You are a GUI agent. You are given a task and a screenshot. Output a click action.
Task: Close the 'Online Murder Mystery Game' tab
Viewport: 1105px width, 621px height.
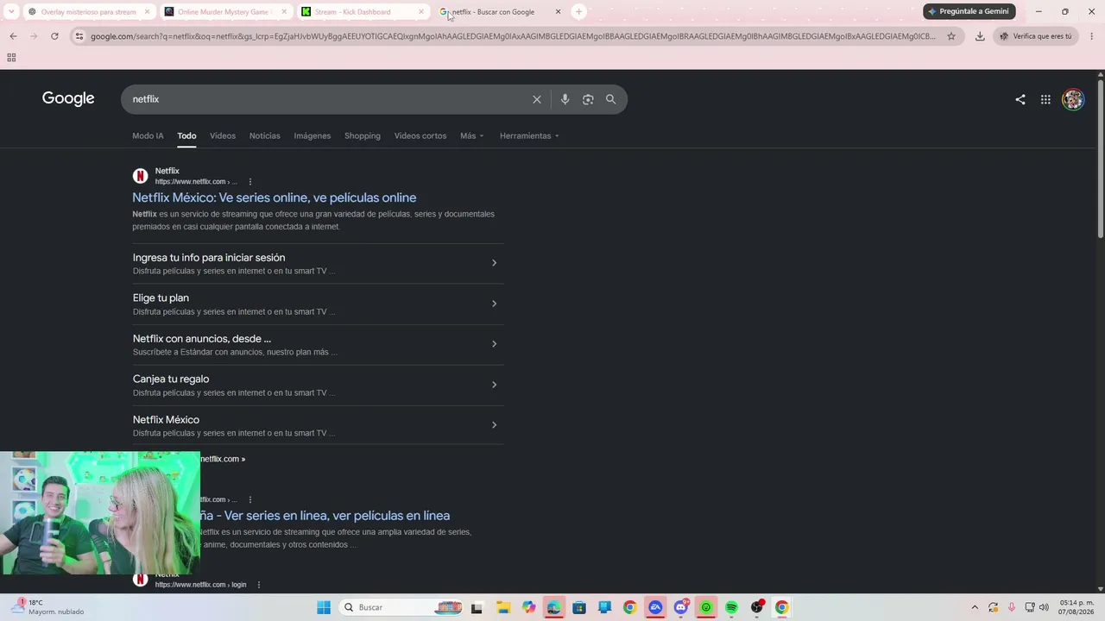284,12
